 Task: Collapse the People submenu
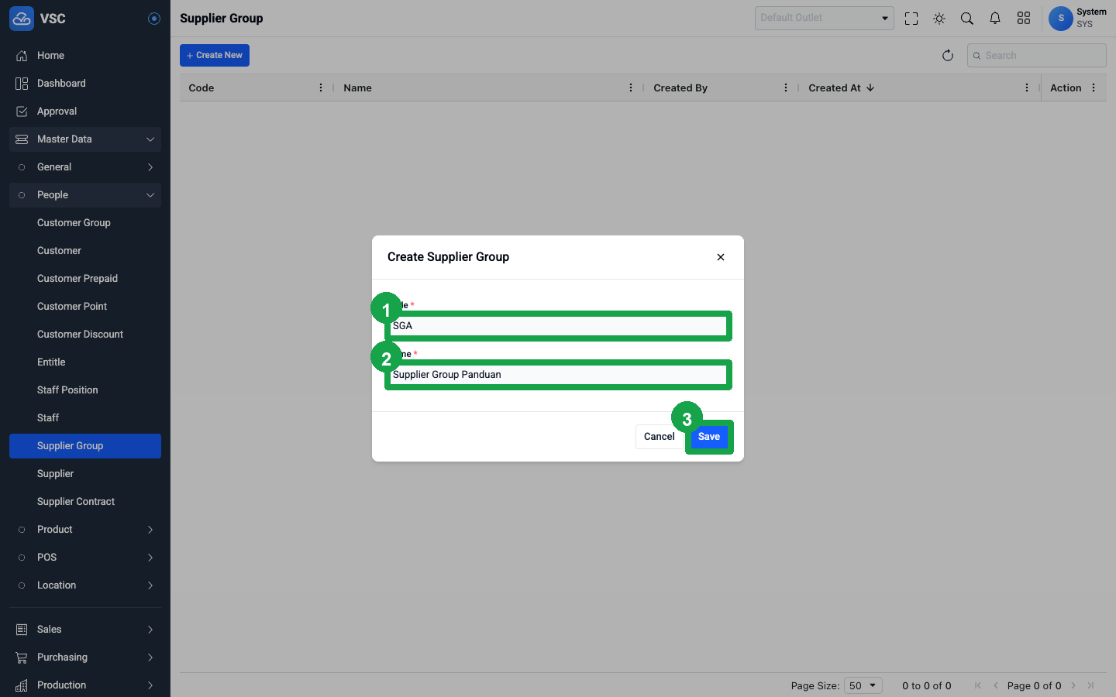pos(85,195)
